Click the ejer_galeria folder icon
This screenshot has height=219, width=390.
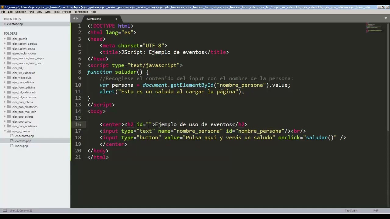click(9, 39)
